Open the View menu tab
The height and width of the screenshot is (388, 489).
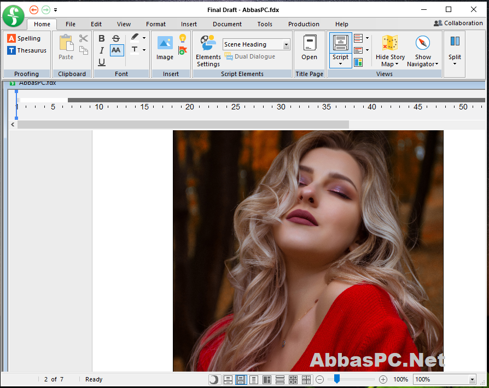click(x=124, y=24)
